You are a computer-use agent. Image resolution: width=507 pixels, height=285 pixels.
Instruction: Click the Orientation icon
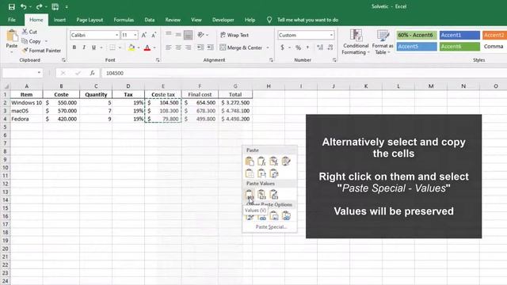coord(200,35)
